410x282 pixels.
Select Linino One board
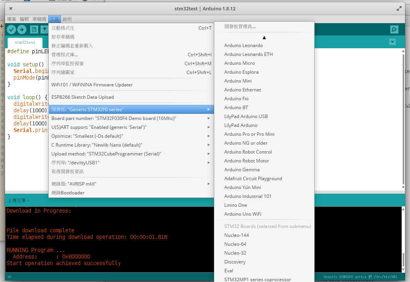click(x=264, y=205)
